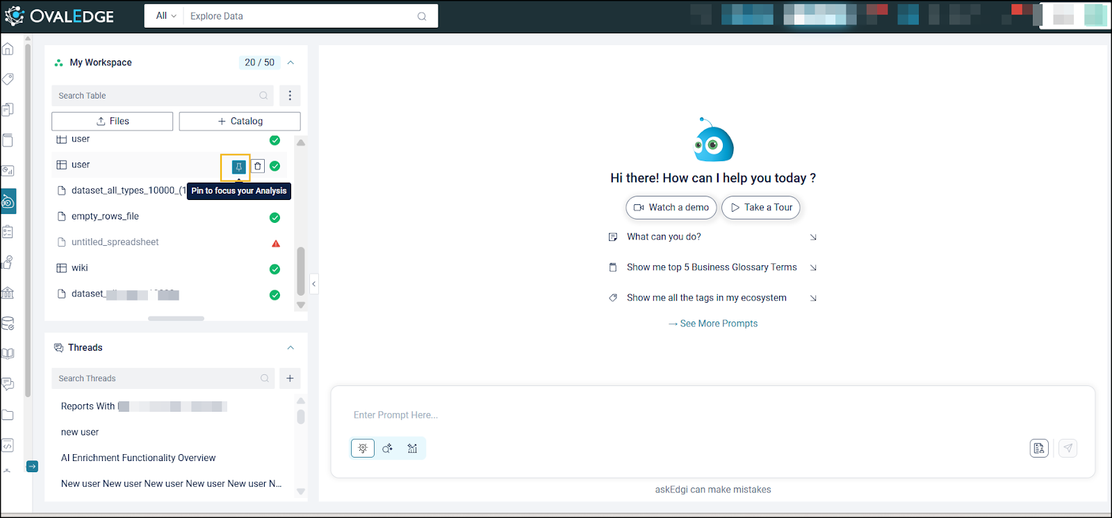Click the workspace list vertical scrollbar
Screen dimensions: 1112x518
[x=301, y=271]
